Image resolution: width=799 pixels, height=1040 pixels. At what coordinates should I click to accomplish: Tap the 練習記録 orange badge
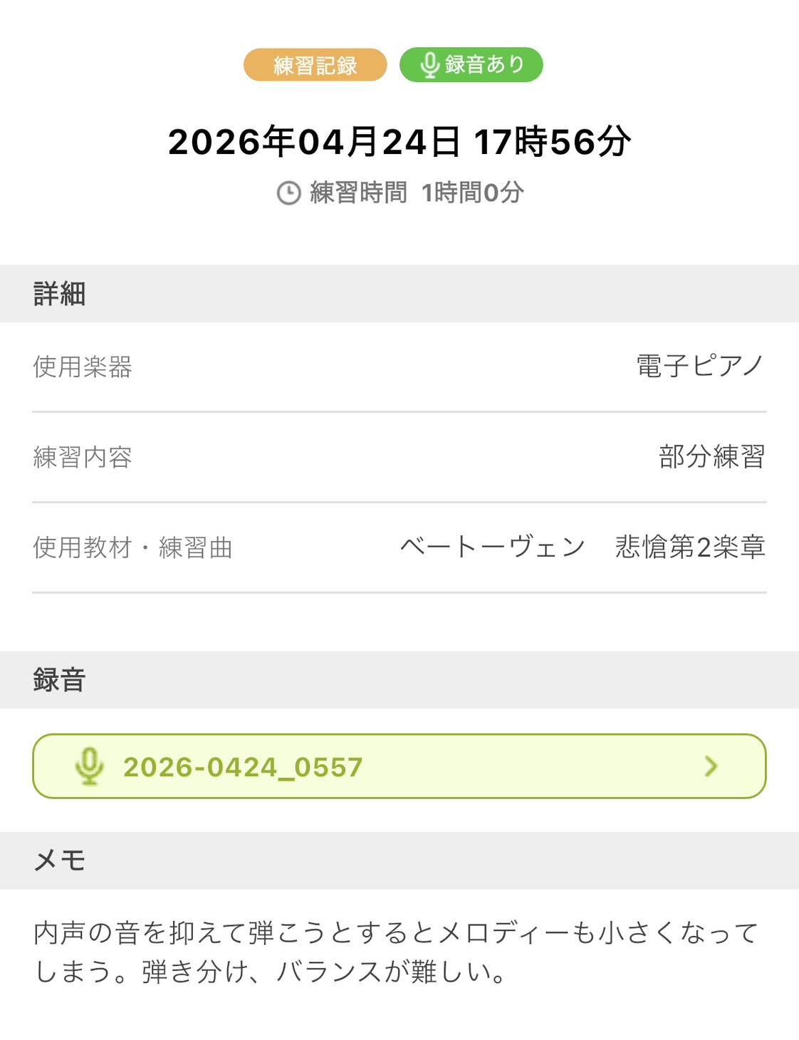click(x=315, y=66)
